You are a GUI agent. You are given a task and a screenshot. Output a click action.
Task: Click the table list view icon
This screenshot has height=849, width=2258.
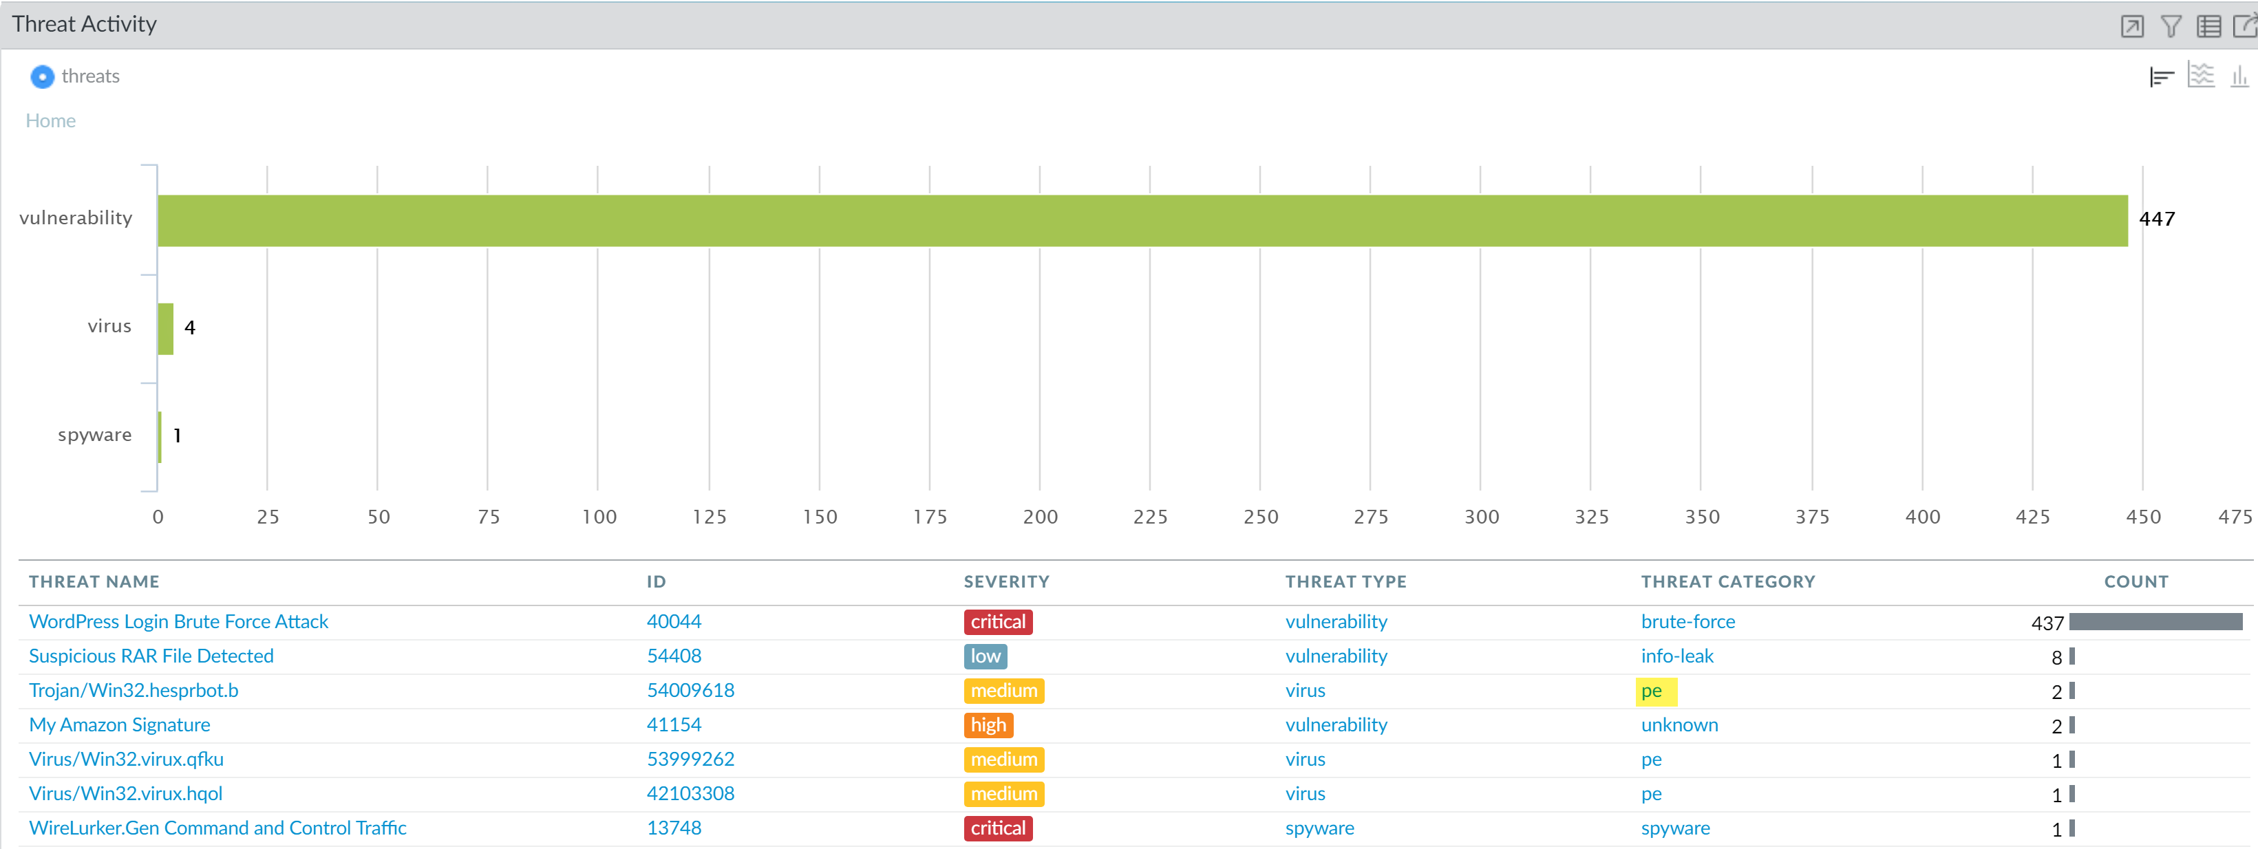click(x=2208, y=26)
